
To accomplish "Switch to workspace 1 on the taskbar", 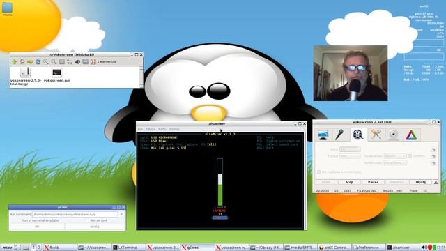I will click(33, 248).
